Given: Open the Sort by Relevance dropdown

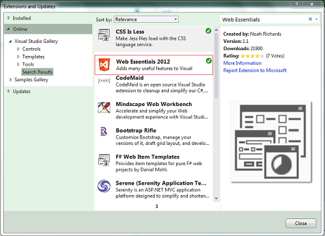Looking at the screenshot, I should 146,20.
